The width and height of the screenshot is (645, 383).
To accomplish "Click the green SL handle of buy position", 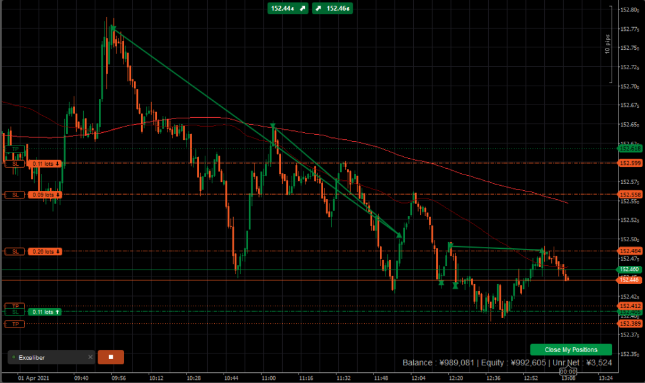I will pyautogui.click(x=15, y=312).
